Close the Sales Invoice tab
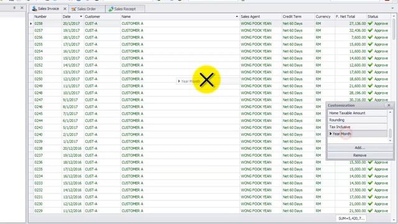 click(x=65, y=9)
